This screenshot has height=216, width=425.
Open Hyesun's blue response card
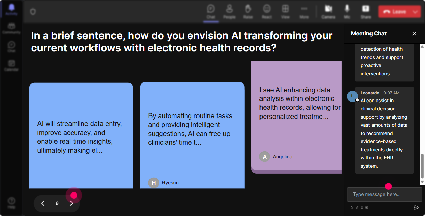tap(192, 135)
